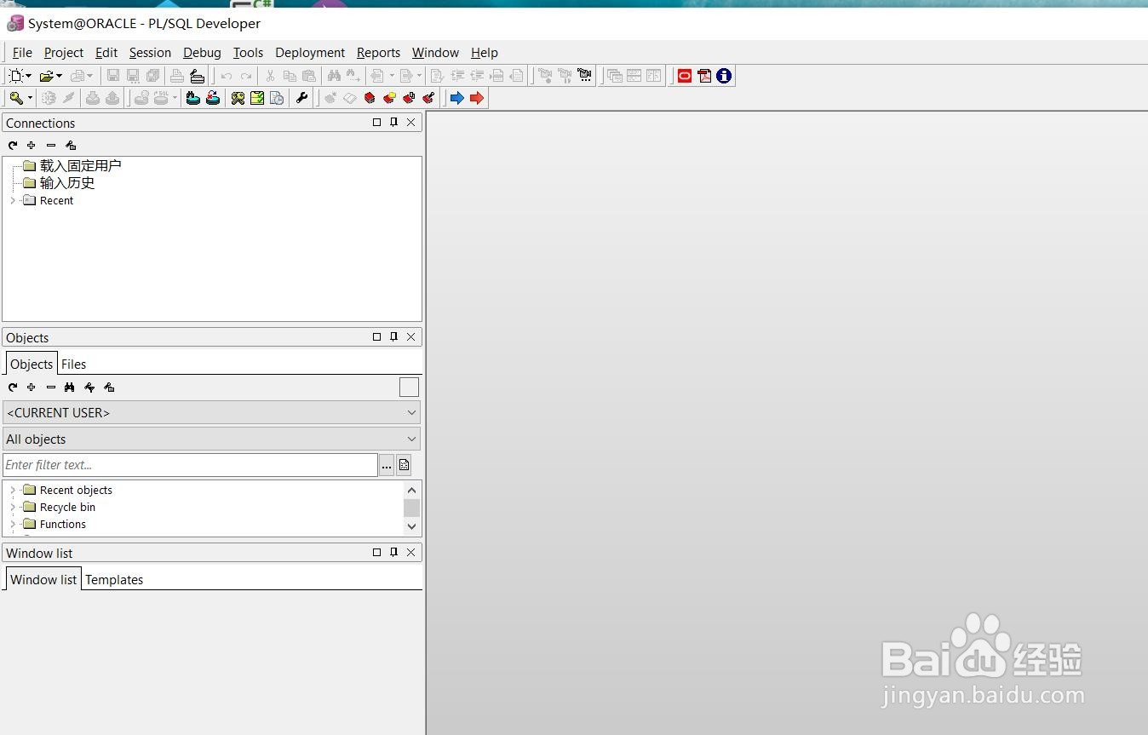Click the Print setup icon with wrench

(x=197, y=76)
